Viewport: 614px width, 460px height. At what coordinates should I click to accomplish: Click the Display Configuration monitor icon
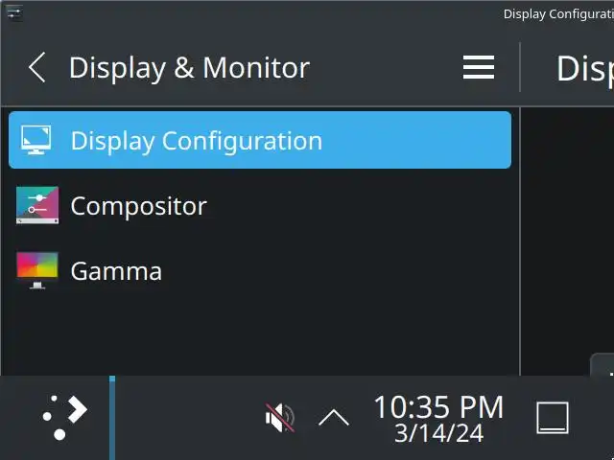(37, 140)
